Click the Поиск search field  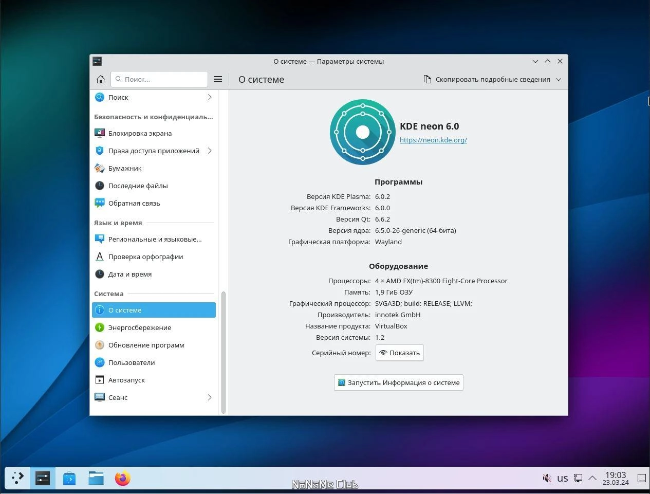tap(159, 79)
